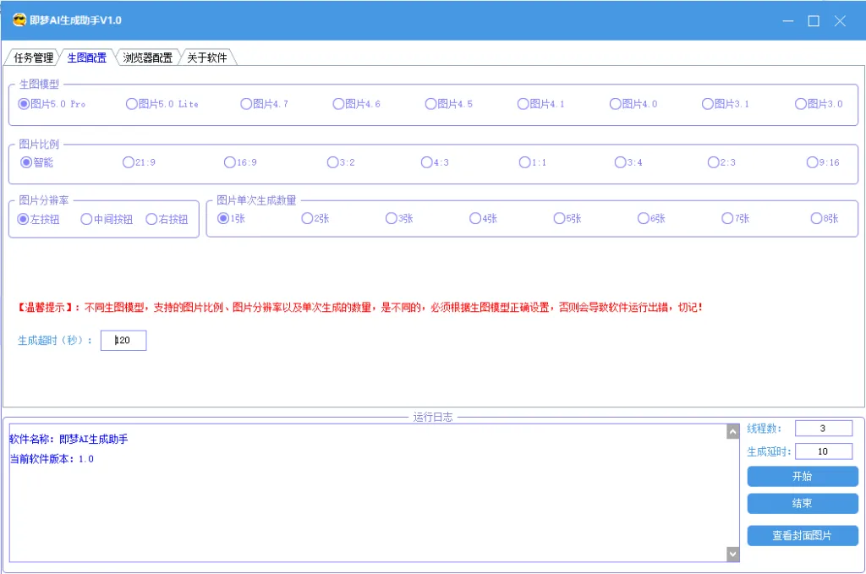
Task: Maximize the 即梦AI生成助手 window
Action: [814, 21]
